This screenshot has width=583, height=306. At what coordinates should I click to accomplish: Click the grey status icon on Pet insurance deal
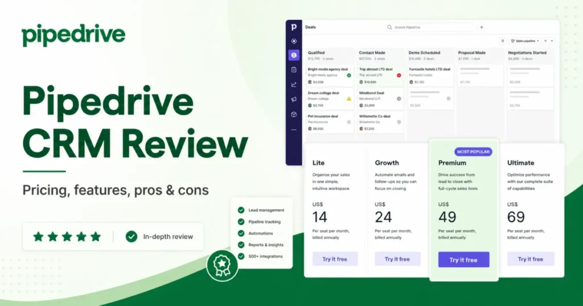pos(349,122)
